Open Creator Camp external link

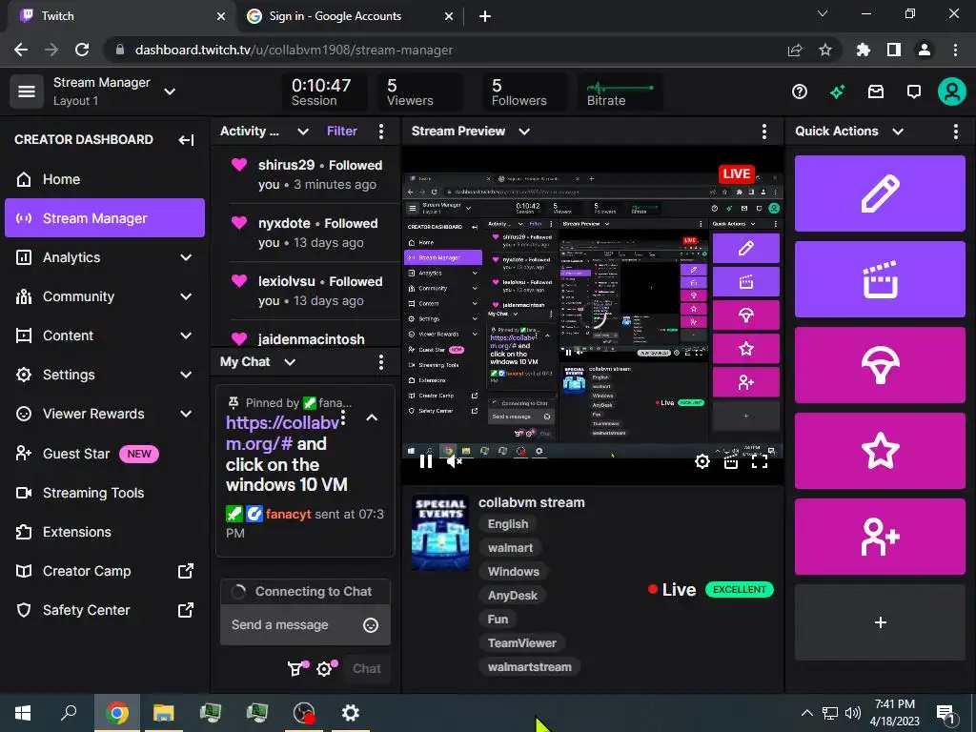point(104,571)
